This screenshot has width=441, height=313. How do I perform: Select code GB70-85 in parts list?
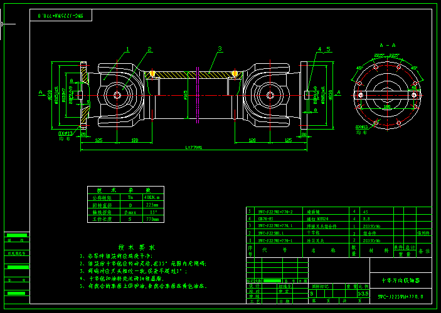point(265,218)
